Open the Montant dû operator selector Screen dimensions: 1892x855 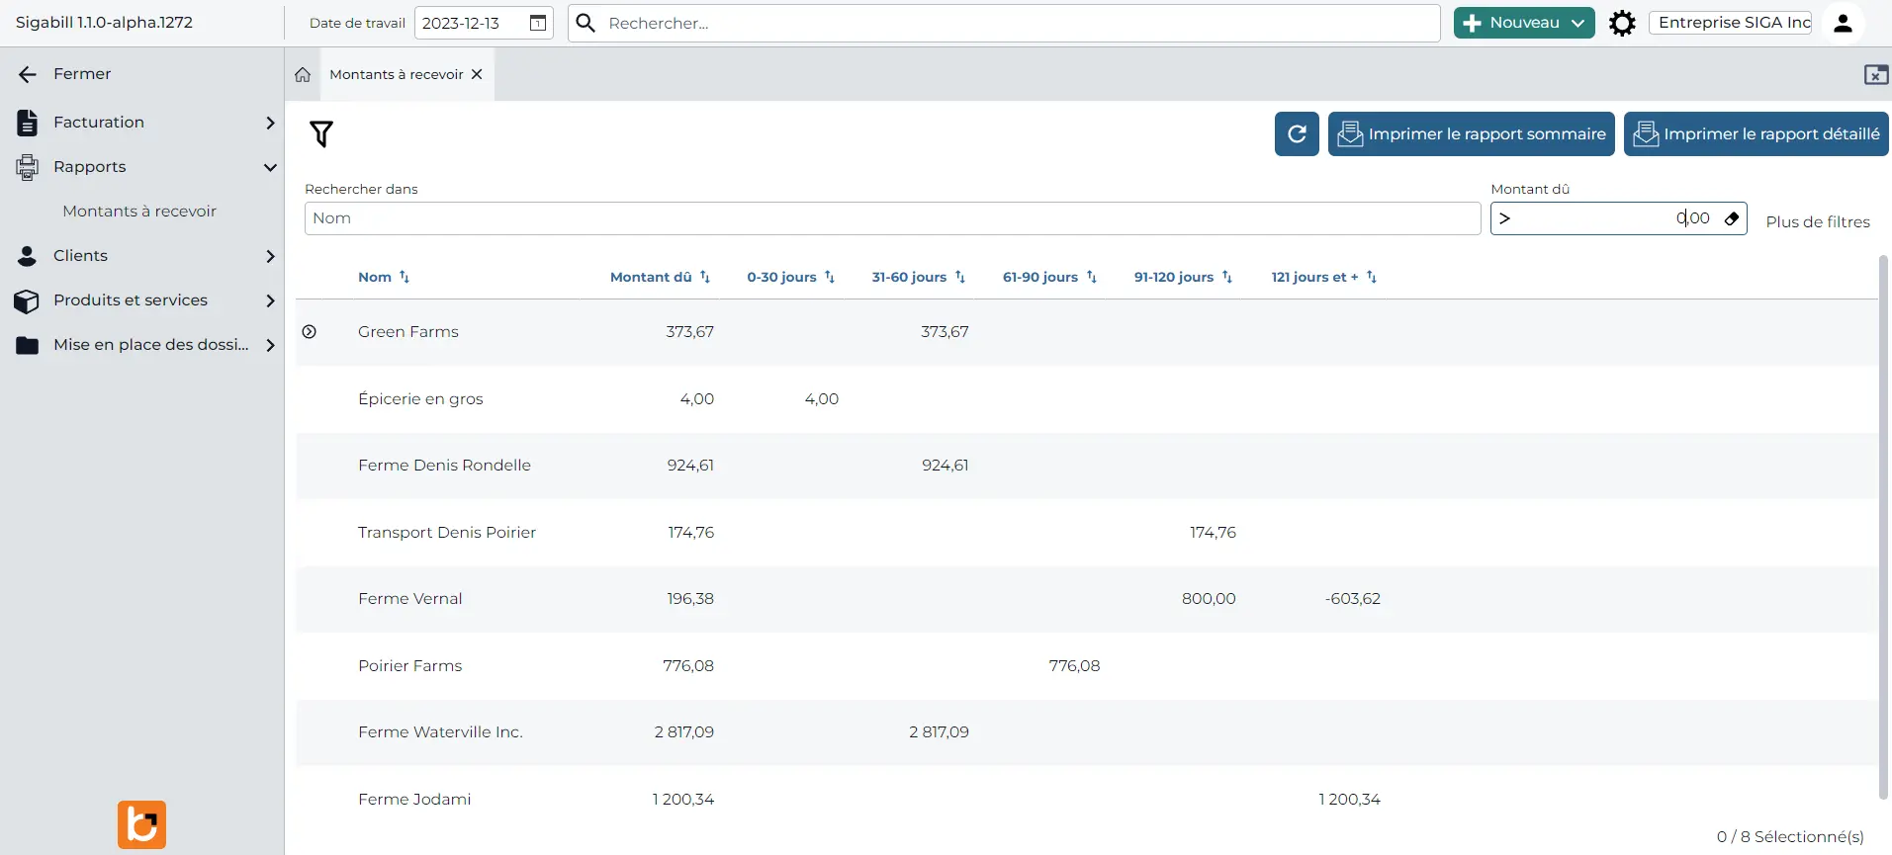(x=1504, y=218)
